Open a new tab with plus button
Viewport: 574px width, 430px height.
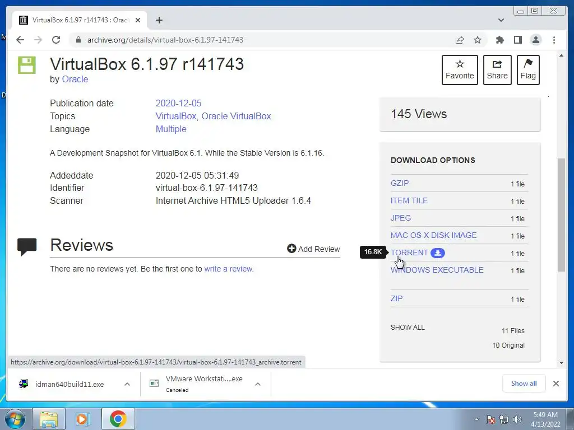click(x=159, y=20)
